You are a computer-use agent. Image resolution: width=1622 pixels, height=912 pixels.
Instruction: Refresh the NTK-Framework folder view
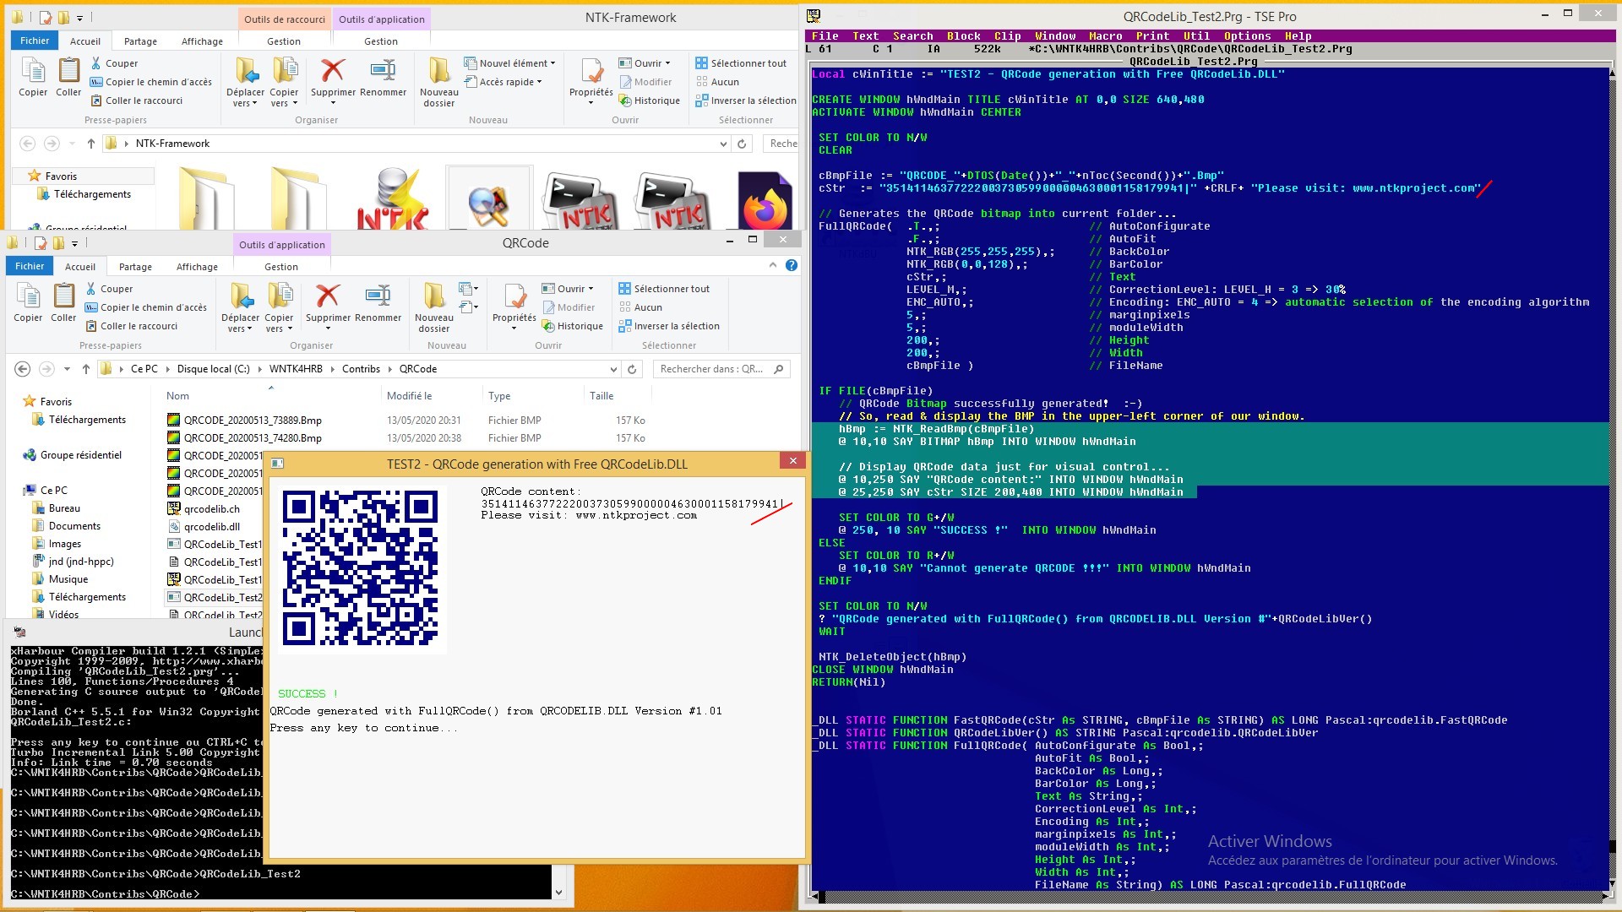[742, 144]
